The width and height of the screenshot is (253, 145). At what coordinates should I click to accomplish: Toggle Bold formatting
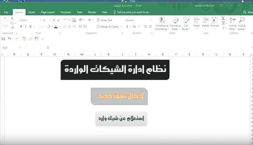click(21, 27)
